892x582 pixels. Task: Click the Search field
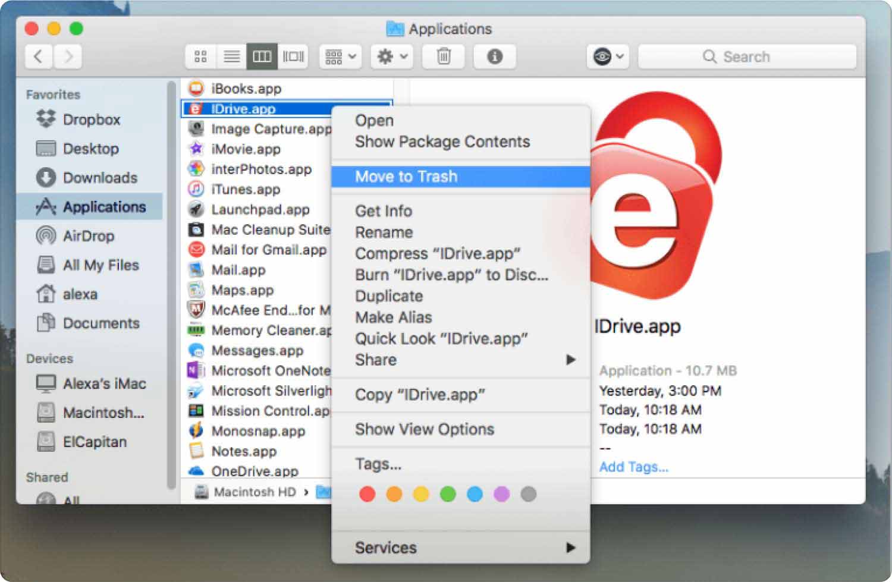(x=747, y=57)
